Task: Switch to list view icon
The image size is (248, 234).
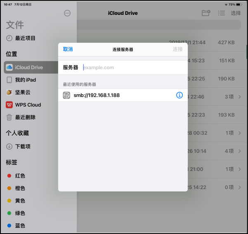Action: [222, 13]
